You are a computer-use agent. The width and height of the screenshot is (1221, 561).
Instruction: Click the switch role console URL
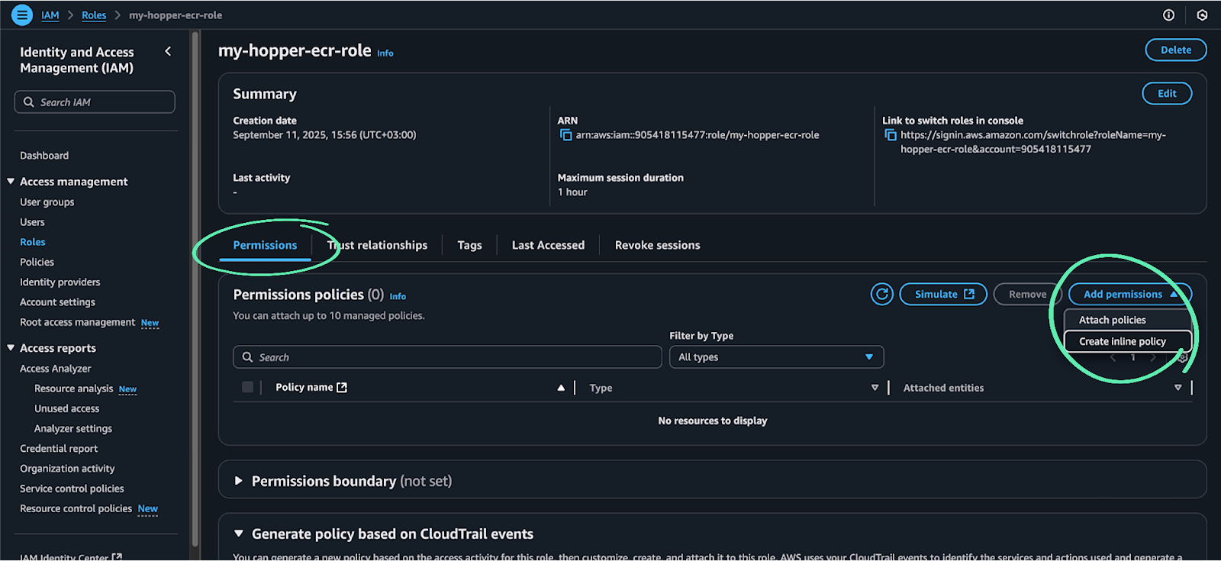[1033, 142]
